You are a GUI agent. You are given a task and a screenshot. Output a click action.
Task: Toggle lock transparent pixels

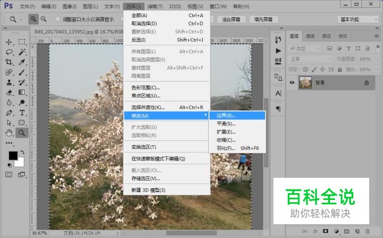(306, 70)
